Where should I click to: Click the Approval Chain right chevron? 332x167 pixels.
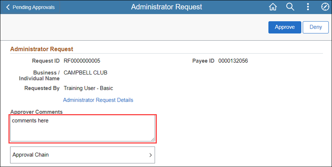(x=151, y=155)
